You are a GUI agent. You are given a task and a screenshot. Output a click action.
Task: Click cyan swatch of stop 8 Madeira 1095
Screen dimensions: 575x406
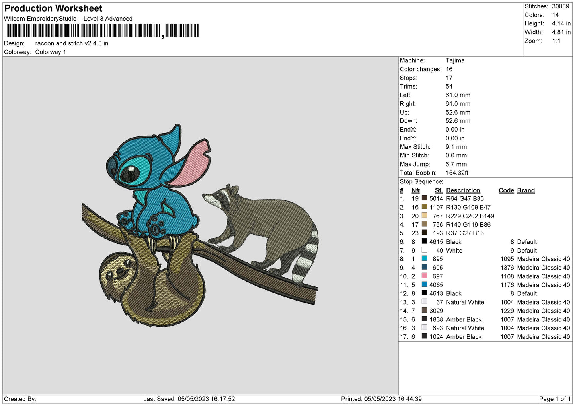tap(424, 258)
